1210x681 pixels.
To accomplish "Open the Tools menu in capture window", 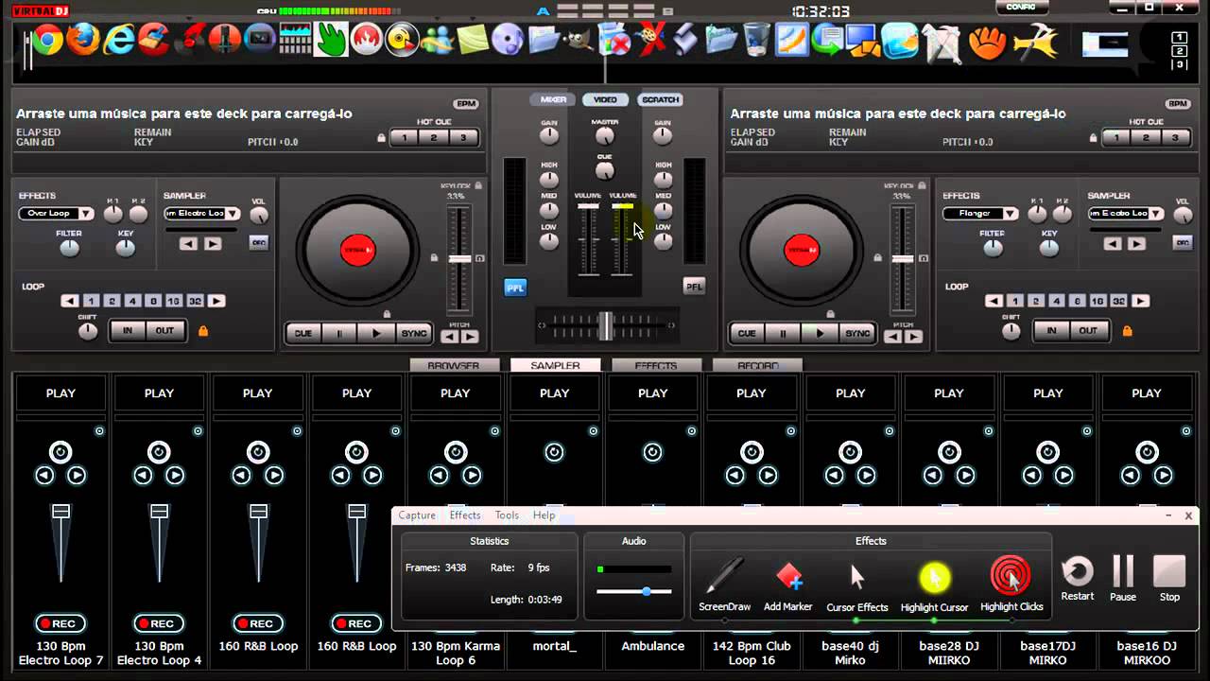I will pyautogui.click(x=507, y=515).
